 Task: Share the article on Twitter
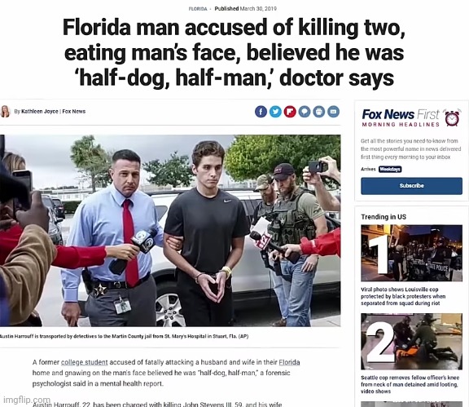click(275, 112)
